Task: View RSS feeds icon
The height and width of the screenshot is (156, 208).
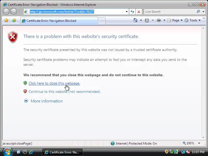Action: click(147, 21)
